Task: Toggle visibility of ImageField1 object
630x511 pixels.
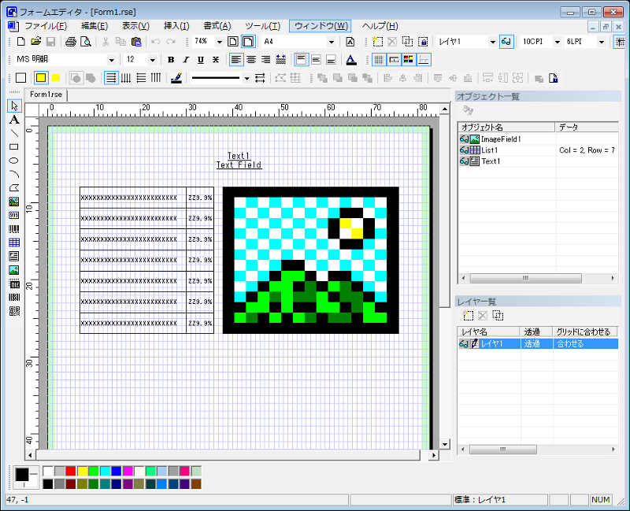Action: [465, 139]
